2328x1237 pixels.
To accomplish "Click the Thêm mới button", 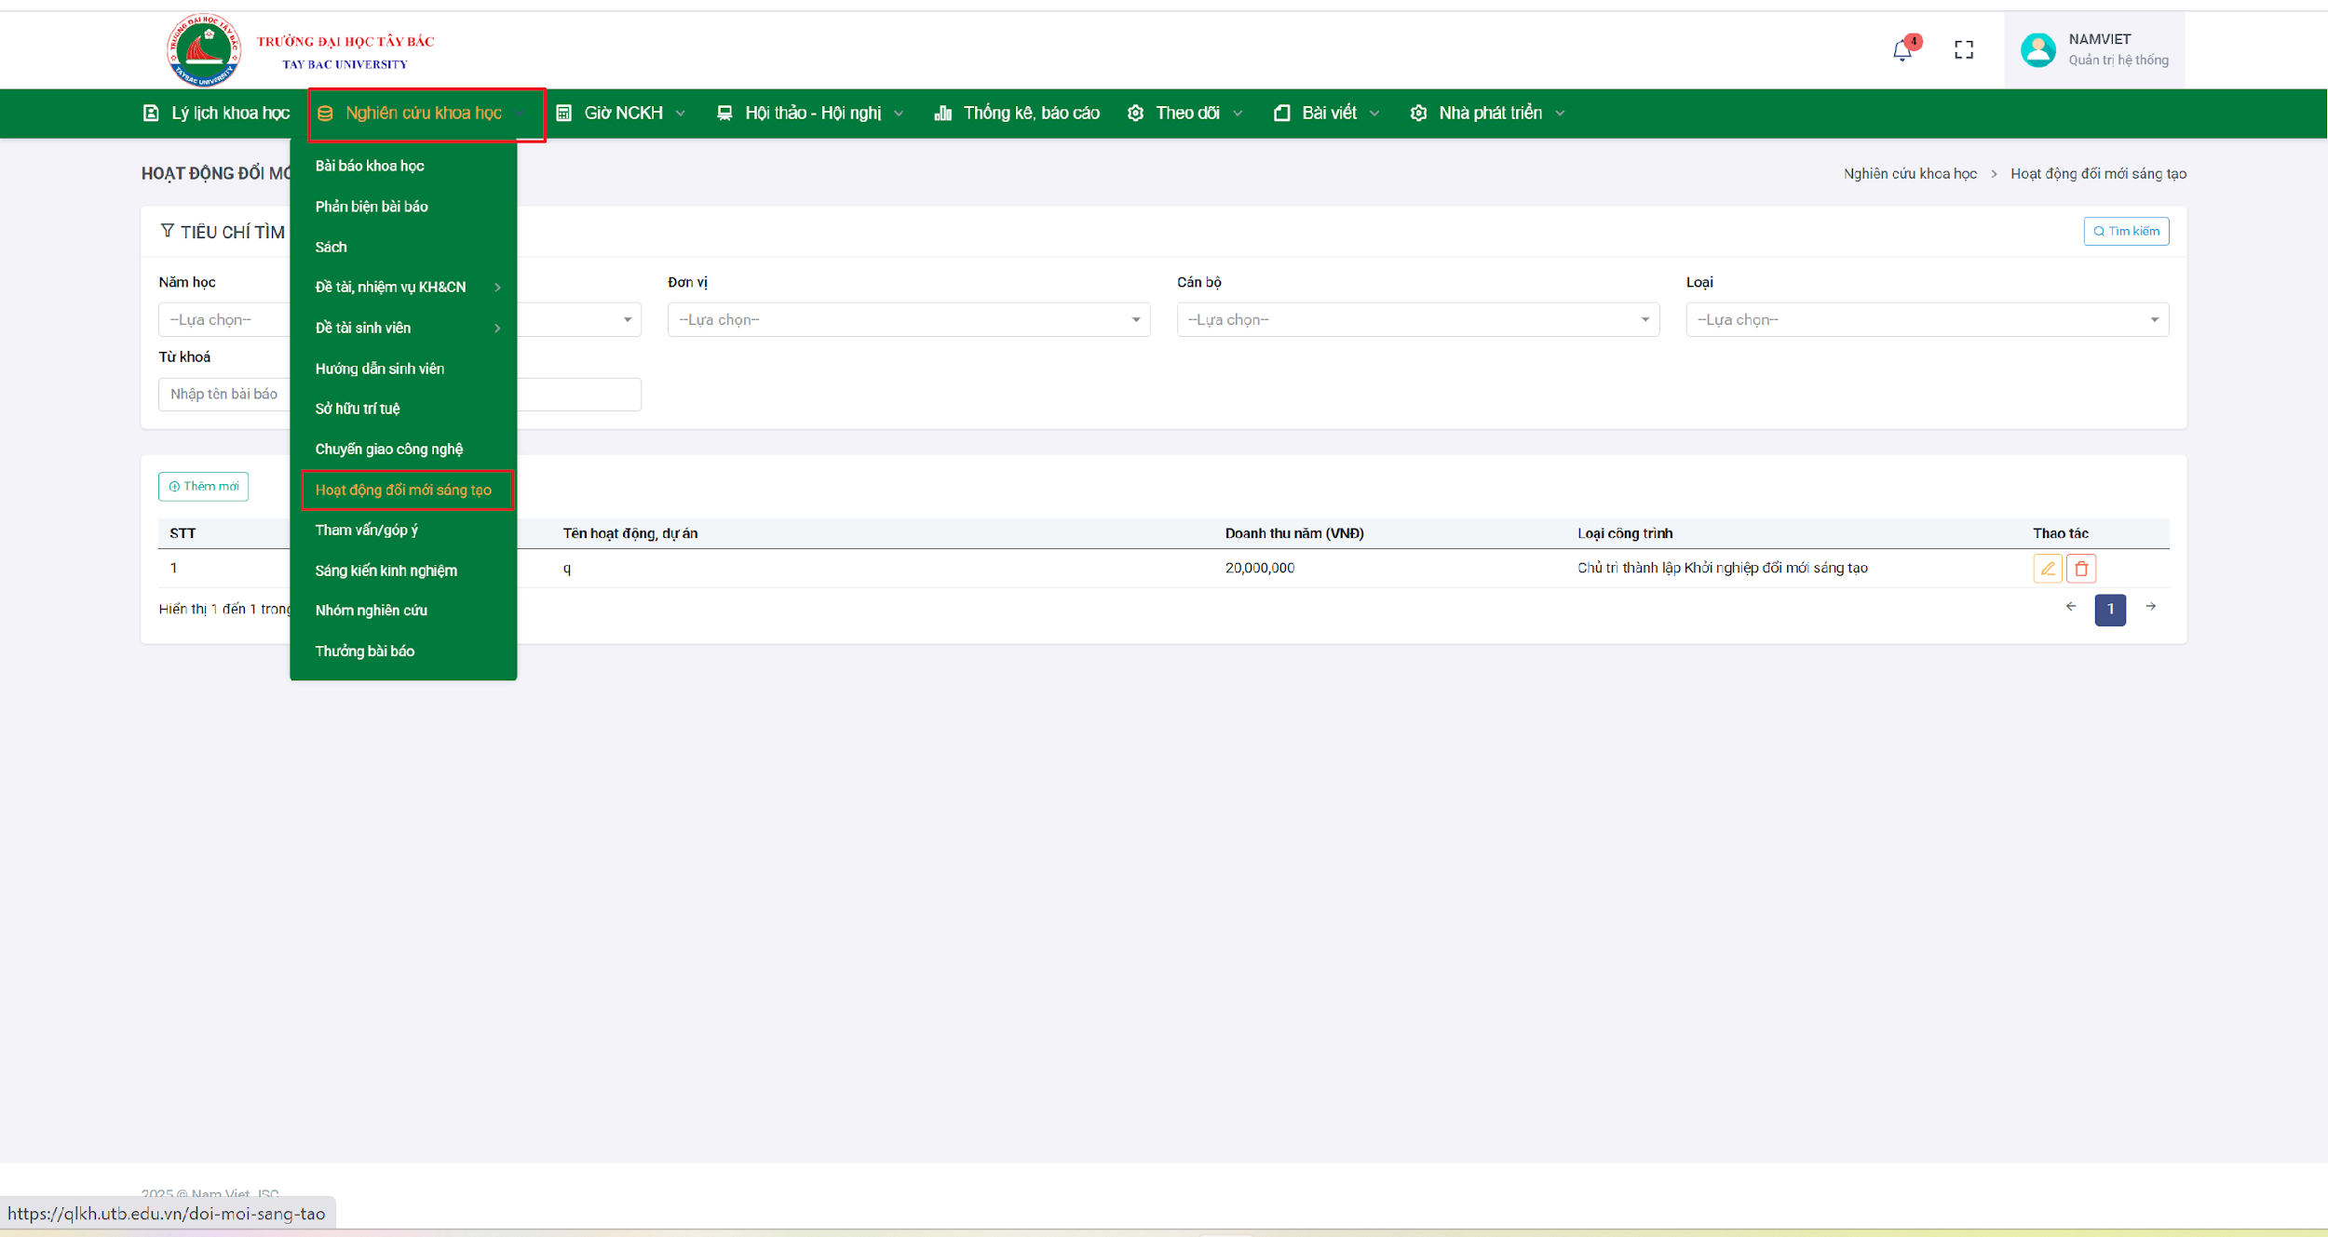I will pos(203,487).
